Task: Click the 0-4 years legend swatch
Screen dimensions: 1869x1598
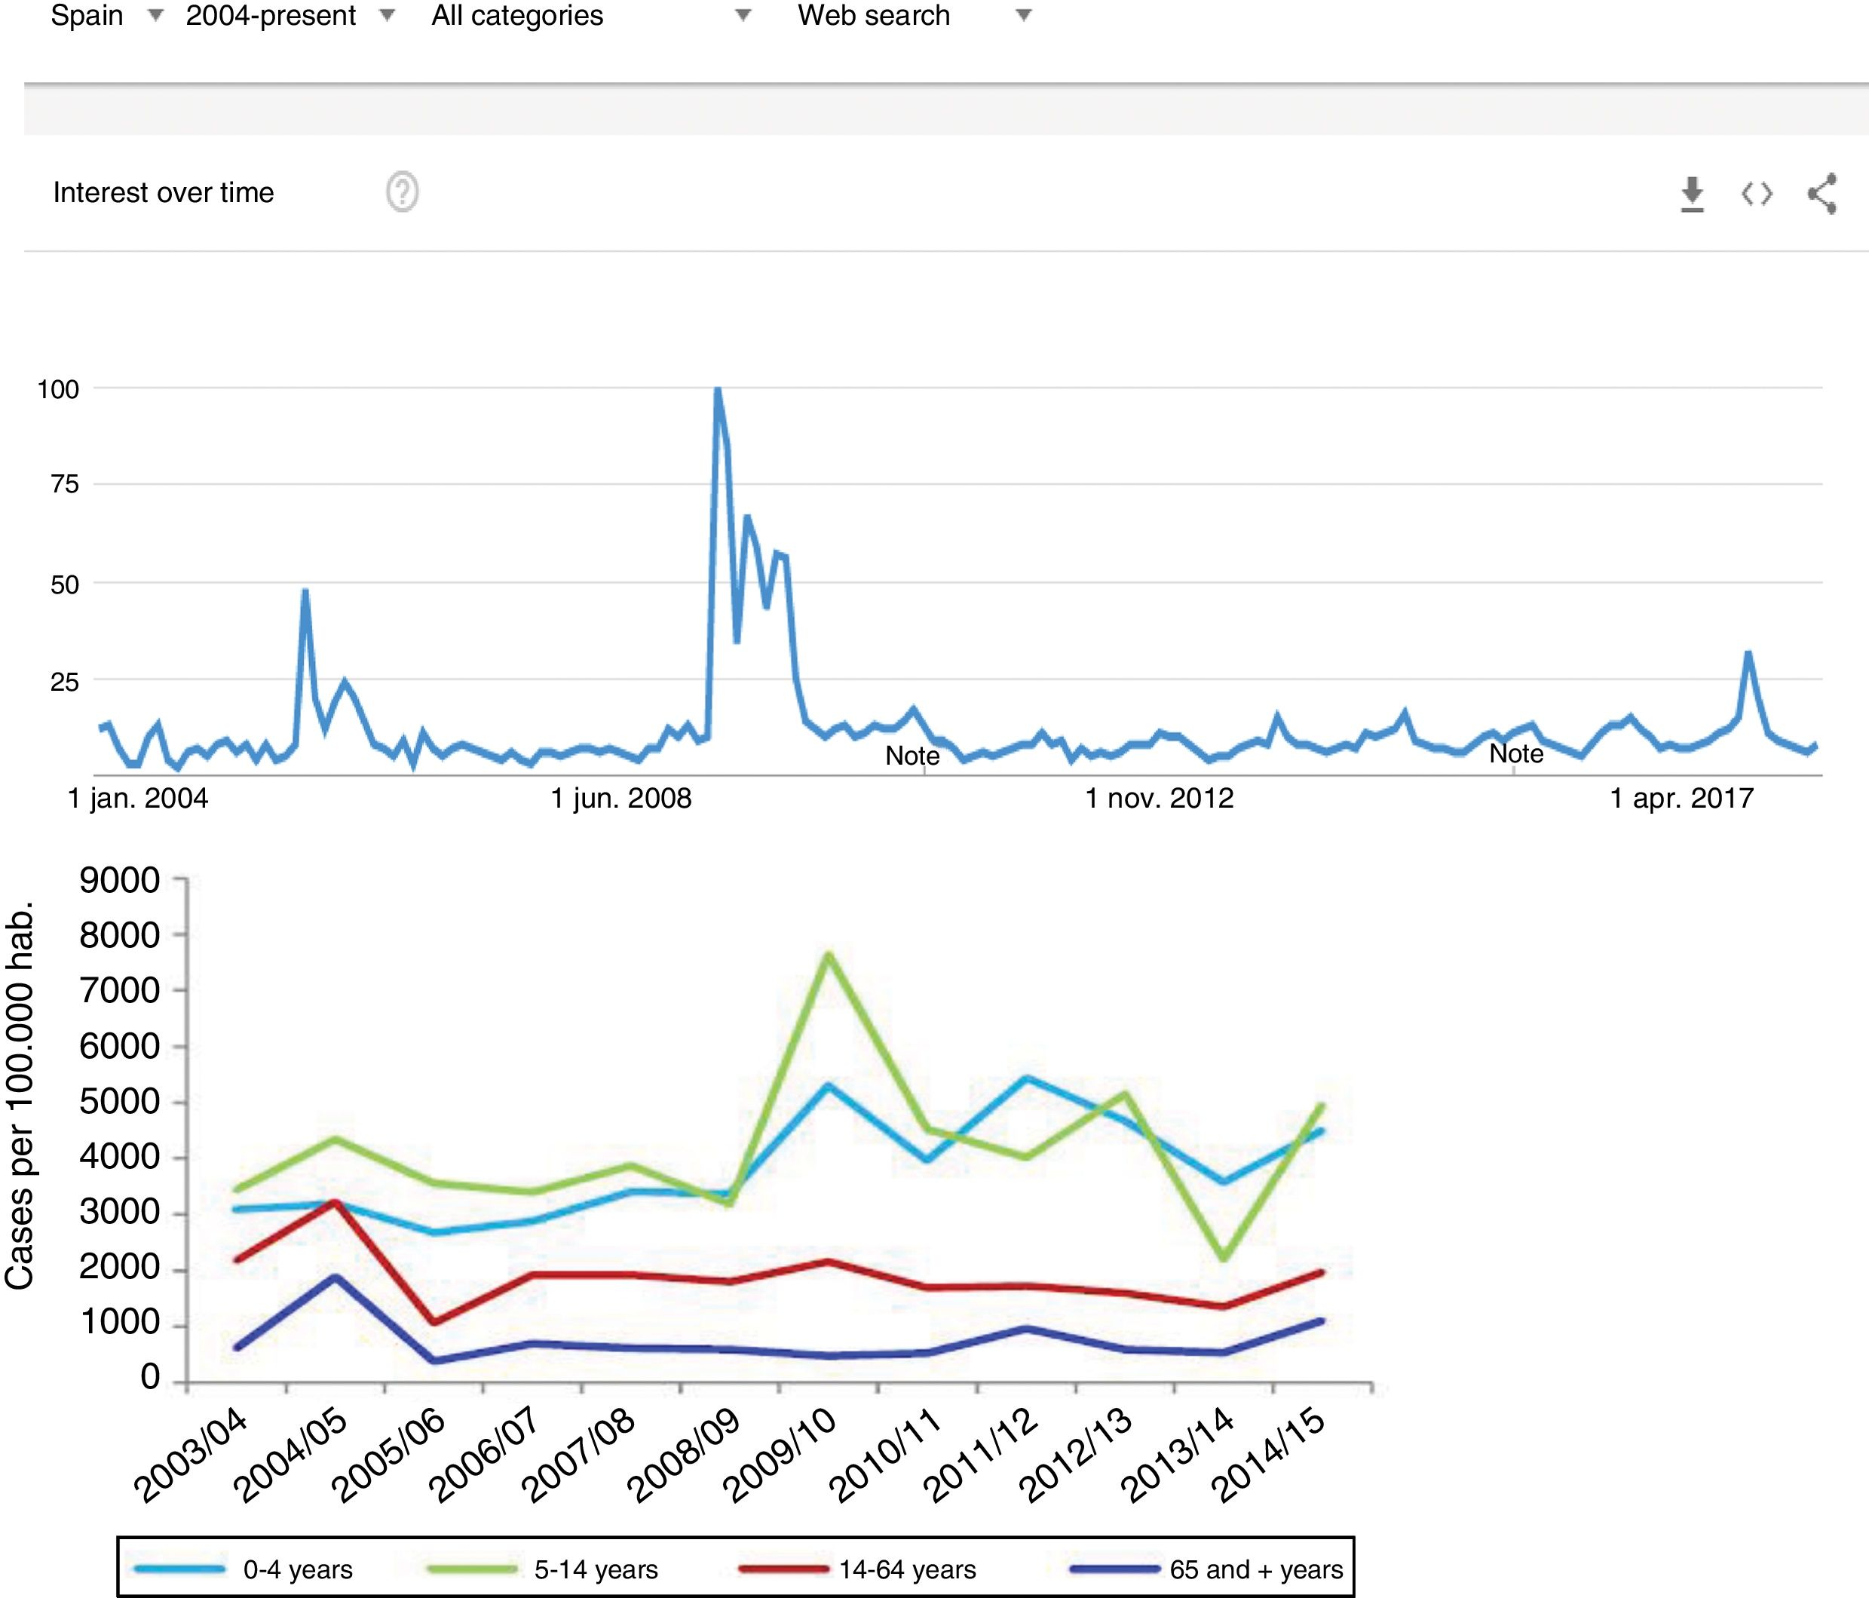Action: (179, 1569)
